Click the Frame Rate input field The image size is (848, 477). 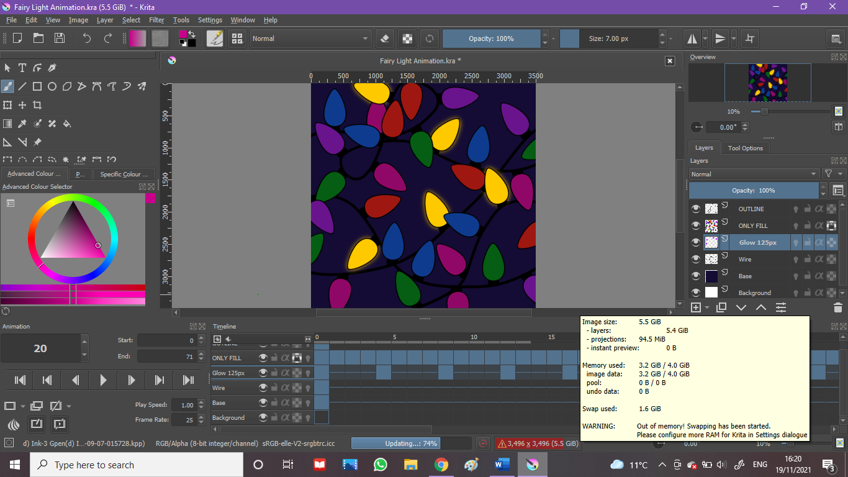pyautogui.click(x=184, y=420)
